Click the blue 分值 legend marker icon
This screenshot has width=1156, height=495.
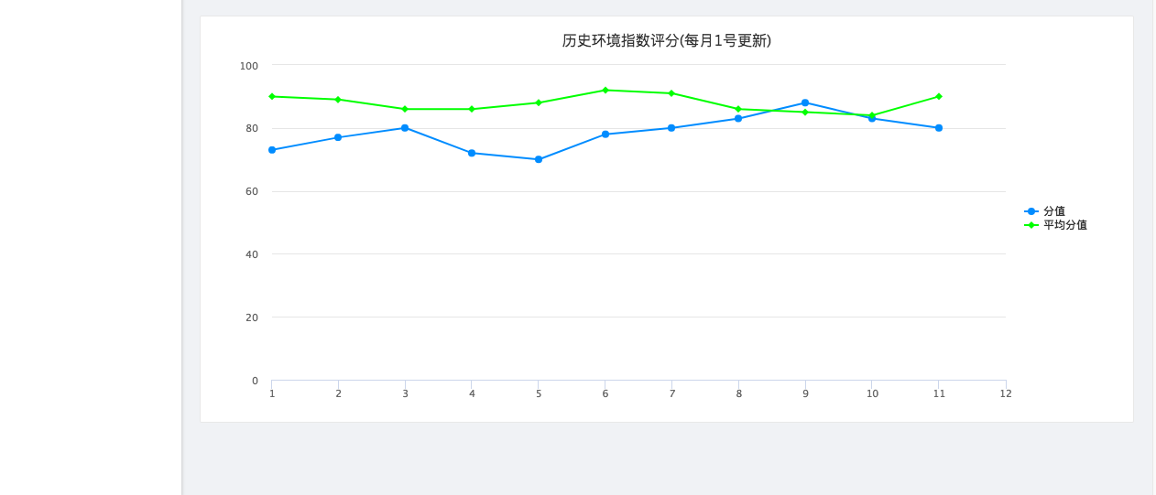click(x=1031, y=211)
